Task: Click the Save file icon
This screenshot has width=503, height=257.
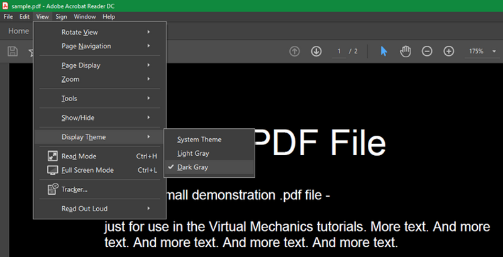Action: [x=13, y=52]
